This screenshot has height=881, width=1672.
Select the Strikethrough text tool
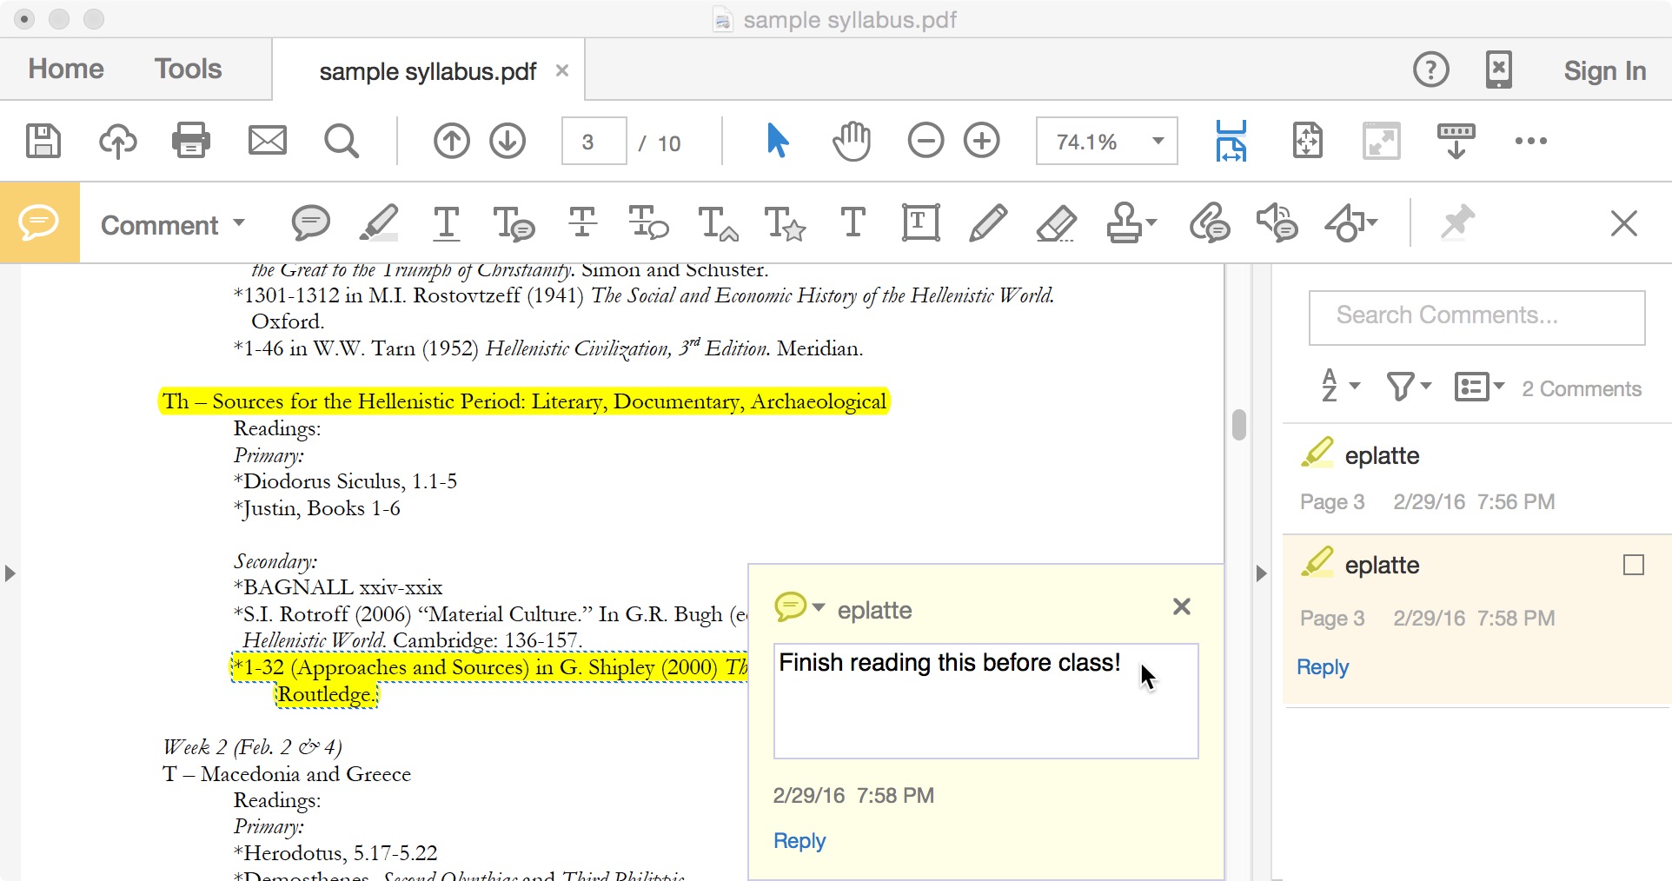tap(582, 224)
